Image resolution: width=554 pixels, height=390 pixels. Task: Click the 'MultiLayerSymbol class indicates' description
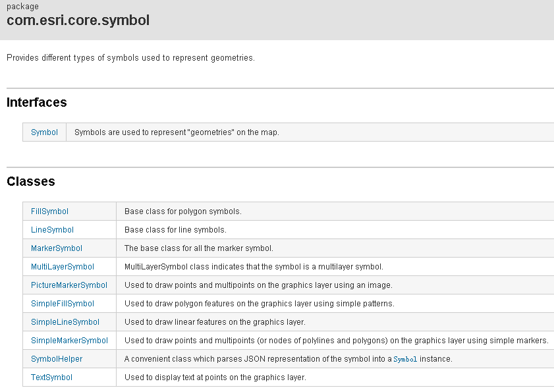coord(254,266)
